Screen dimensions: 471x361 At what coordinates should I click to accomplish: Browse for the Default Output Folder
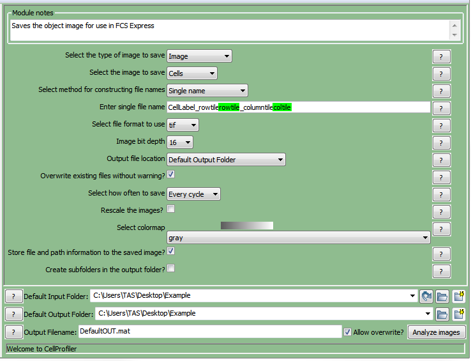click(442, 314)
